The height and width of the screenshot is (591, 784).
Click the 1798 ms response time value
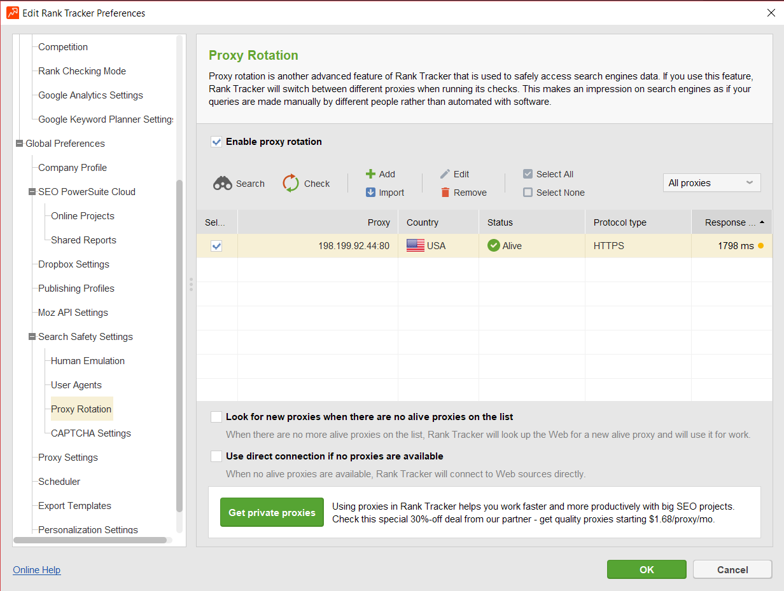[x=736, y=246]
